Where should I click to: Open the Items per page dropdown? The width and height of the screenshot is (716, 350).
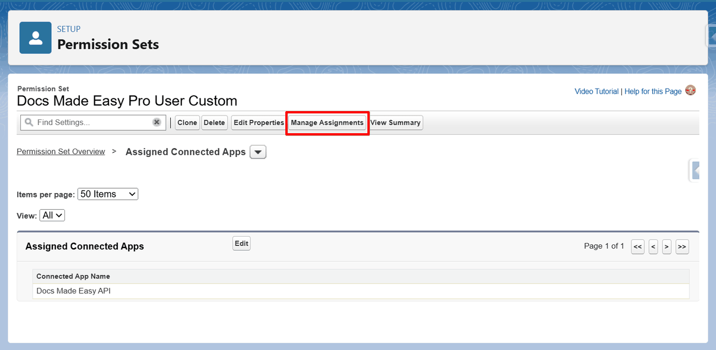tap(108, 194)
